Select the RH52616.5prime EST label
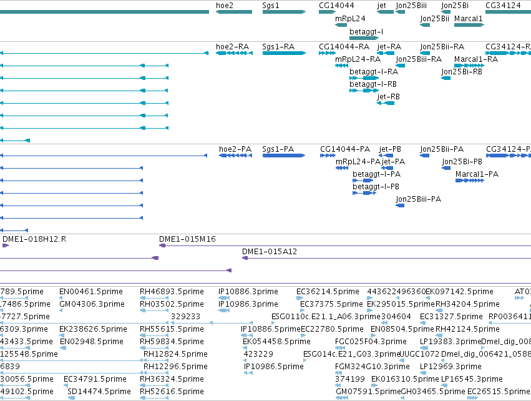The width and height of the screenshot is (531, 401). point(172,392)
